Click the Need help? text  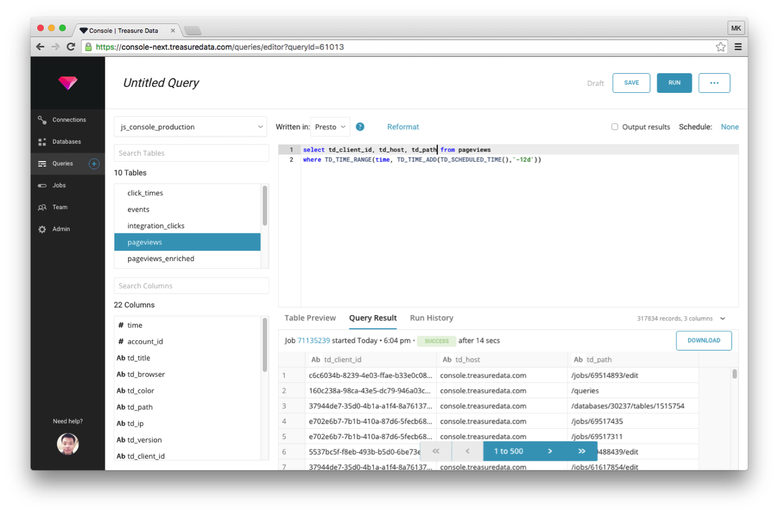[68, 421]
